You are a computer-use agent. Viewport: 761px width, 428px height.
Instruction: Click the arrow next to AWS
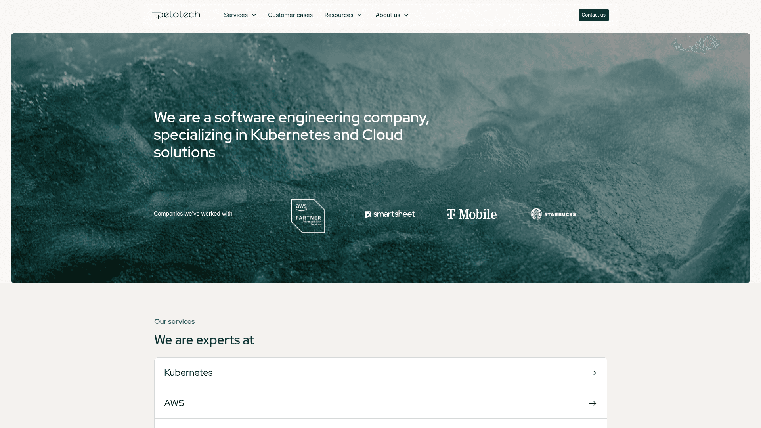592,403
